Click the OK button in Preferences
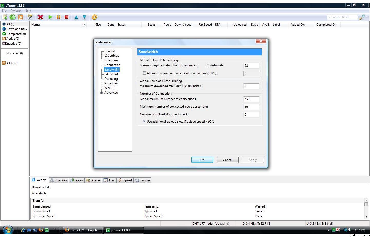Image resolution: width=370 pixels, height=237 pixels. pos(202,160)
